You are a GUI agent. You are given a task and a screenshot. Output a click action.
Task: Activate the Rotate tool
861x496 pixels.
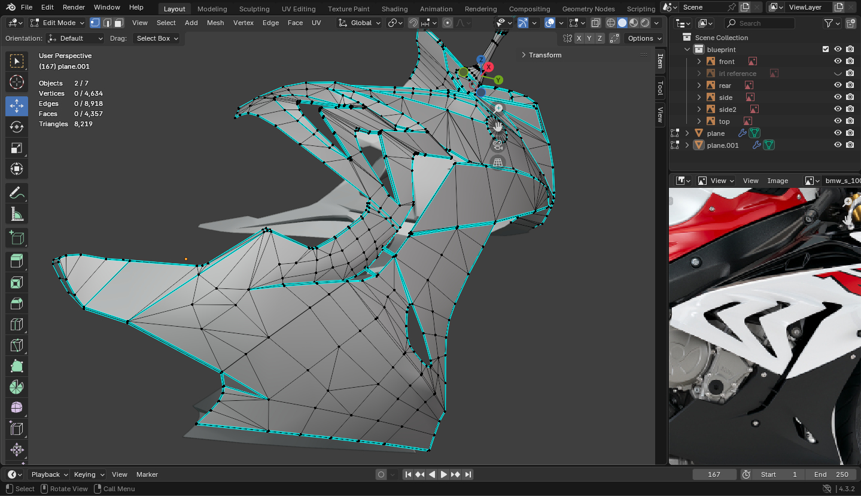point(17,127)
